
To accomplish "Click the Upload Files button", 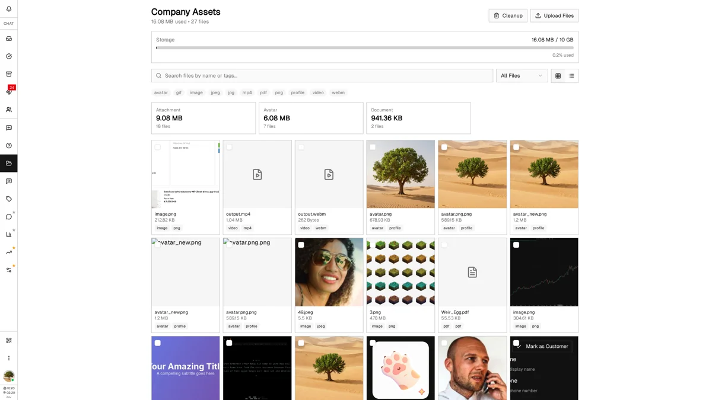I will pos(554,15).
